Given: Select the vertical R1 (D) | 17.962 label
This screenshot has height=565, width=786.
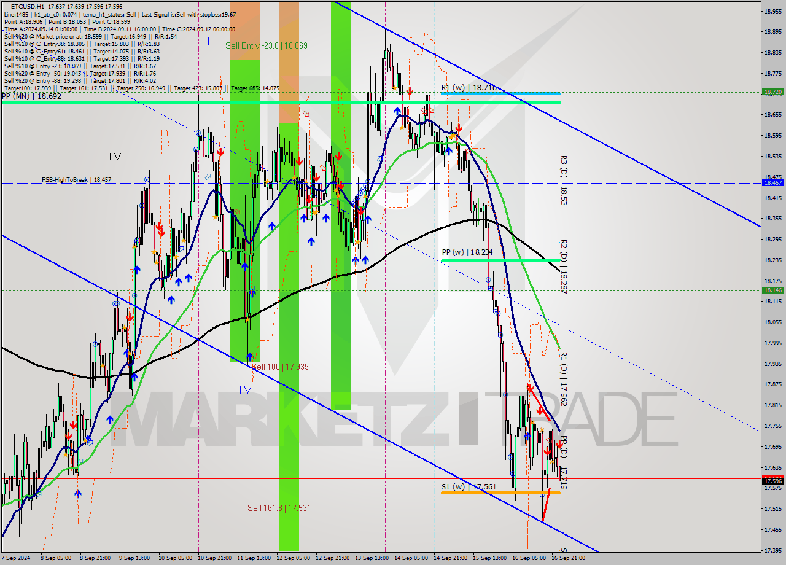Looking at the screenshot, I should [x=564, y=379].
